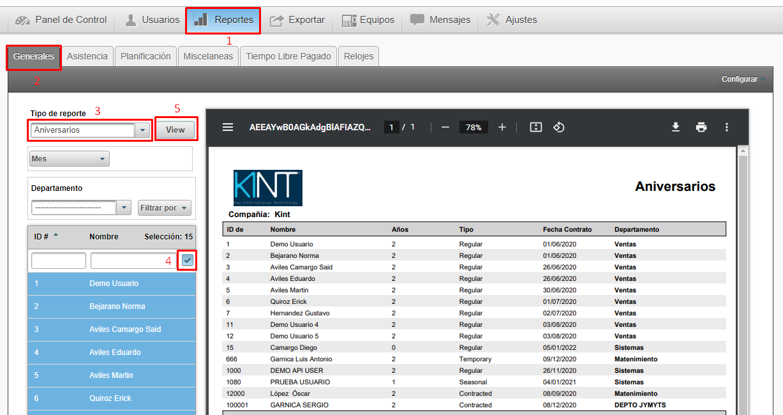Print the Aniversarios report
This screenshot has width=783, height=415.
(x=701, y=127)
